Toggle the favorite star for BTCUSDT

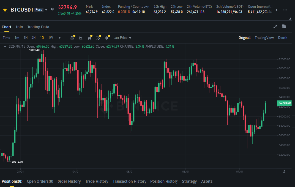(x=5, y=10)
